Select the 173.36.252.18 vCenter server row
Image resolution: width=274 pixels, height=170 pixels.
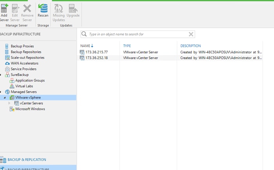(170, 58)
